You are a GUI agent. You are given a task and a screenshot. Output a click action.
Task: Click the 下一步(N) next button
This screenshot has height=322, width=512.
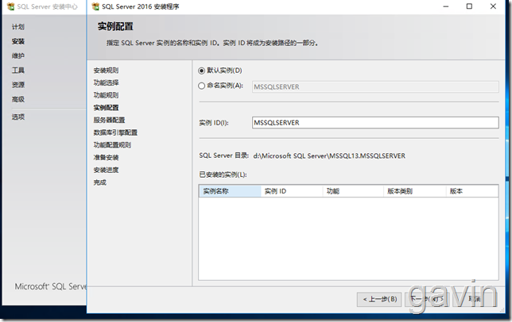pyautogui.click(x=427, y=299)
